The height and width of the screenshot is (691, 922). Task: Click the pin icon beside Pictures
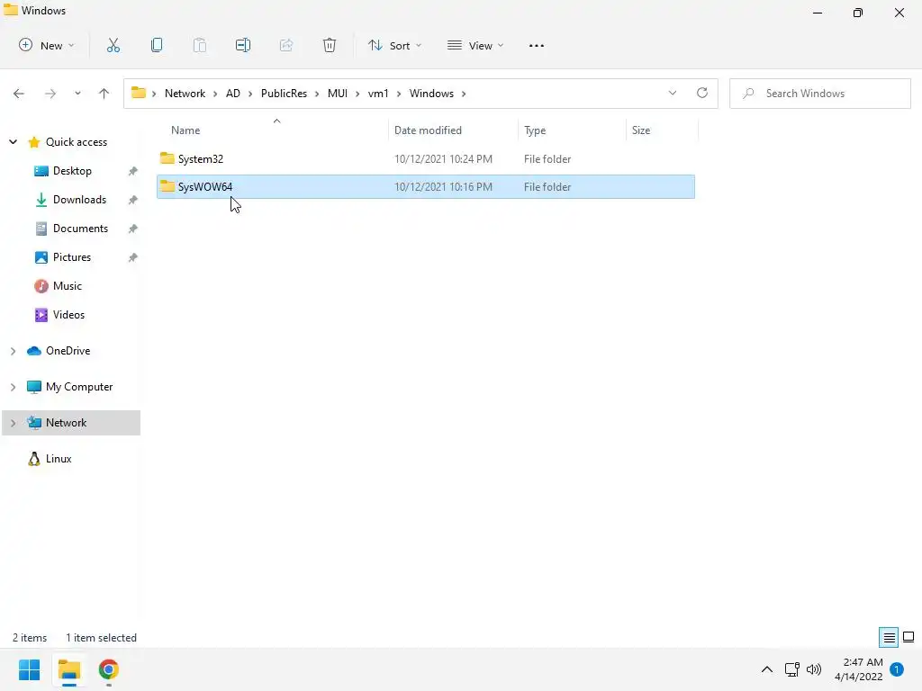pos(133,257)
